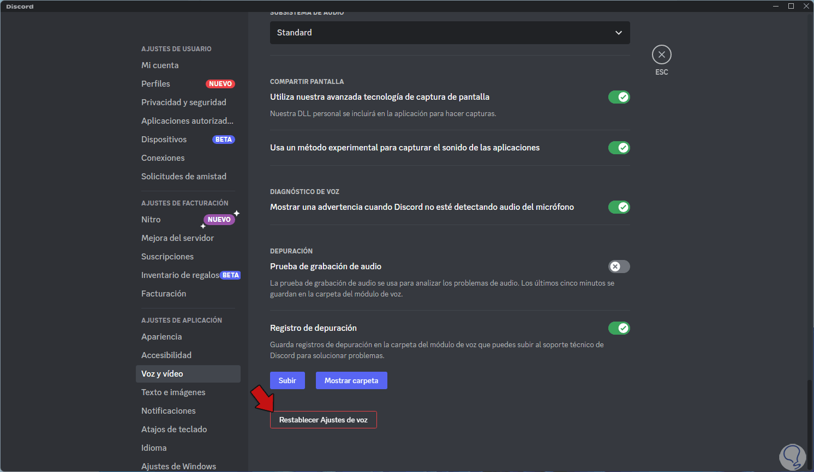Viewport: 814px width, 472px height.
Task: Open Mejora del servidor section
Action: click(x=188, y=238)
